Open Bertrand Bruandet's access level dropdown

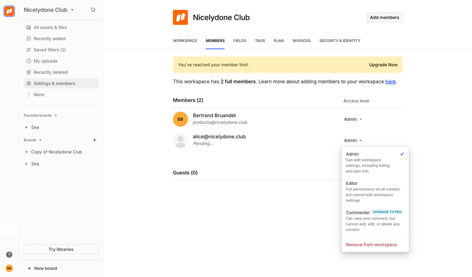click(353, 119)
